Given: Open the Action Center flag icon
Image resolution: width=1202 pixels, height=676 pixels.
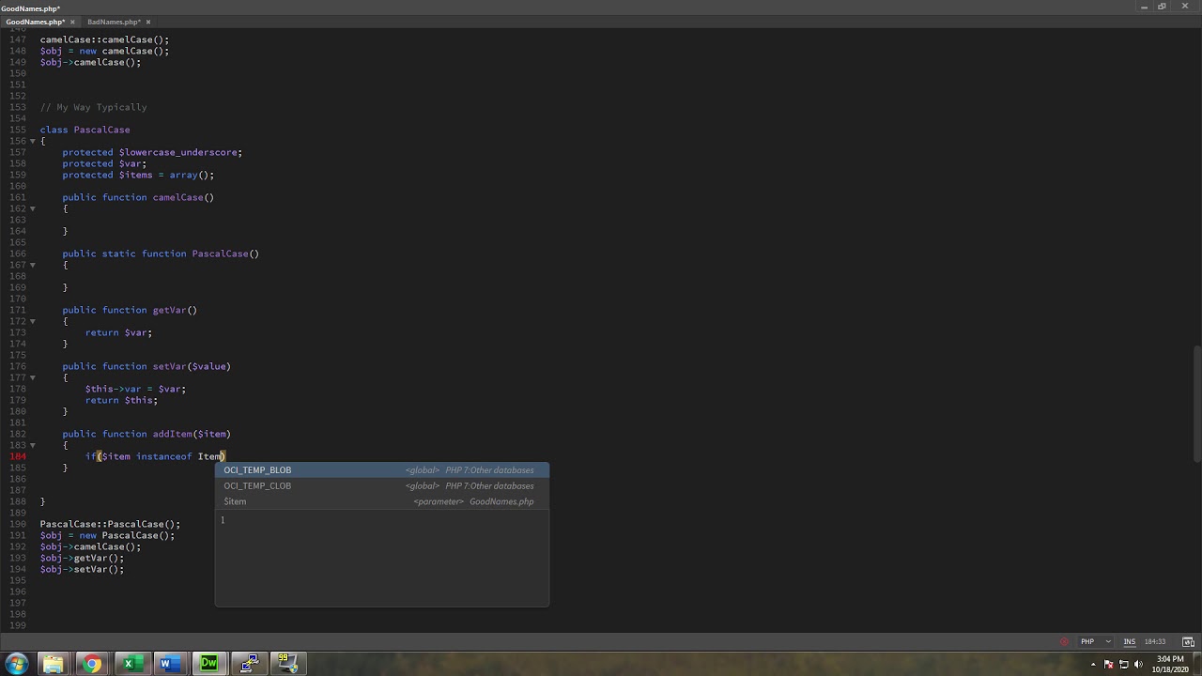Looking at the screenshot, I should [1109, 665].
